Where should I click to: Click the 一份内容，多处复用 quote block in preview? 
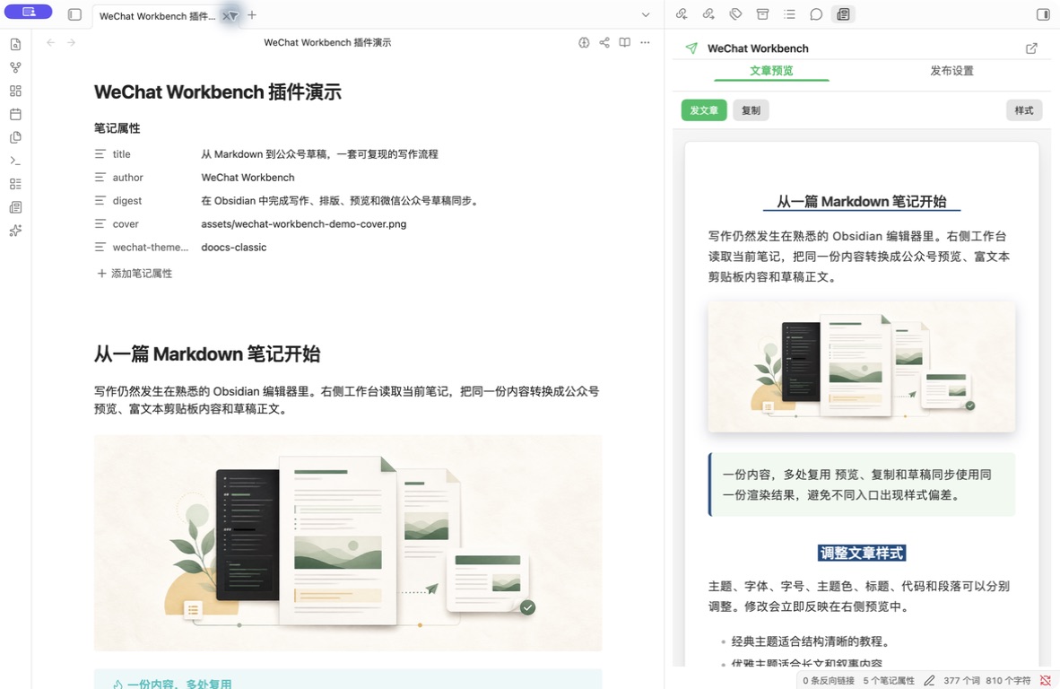click(x=862, y=484)
